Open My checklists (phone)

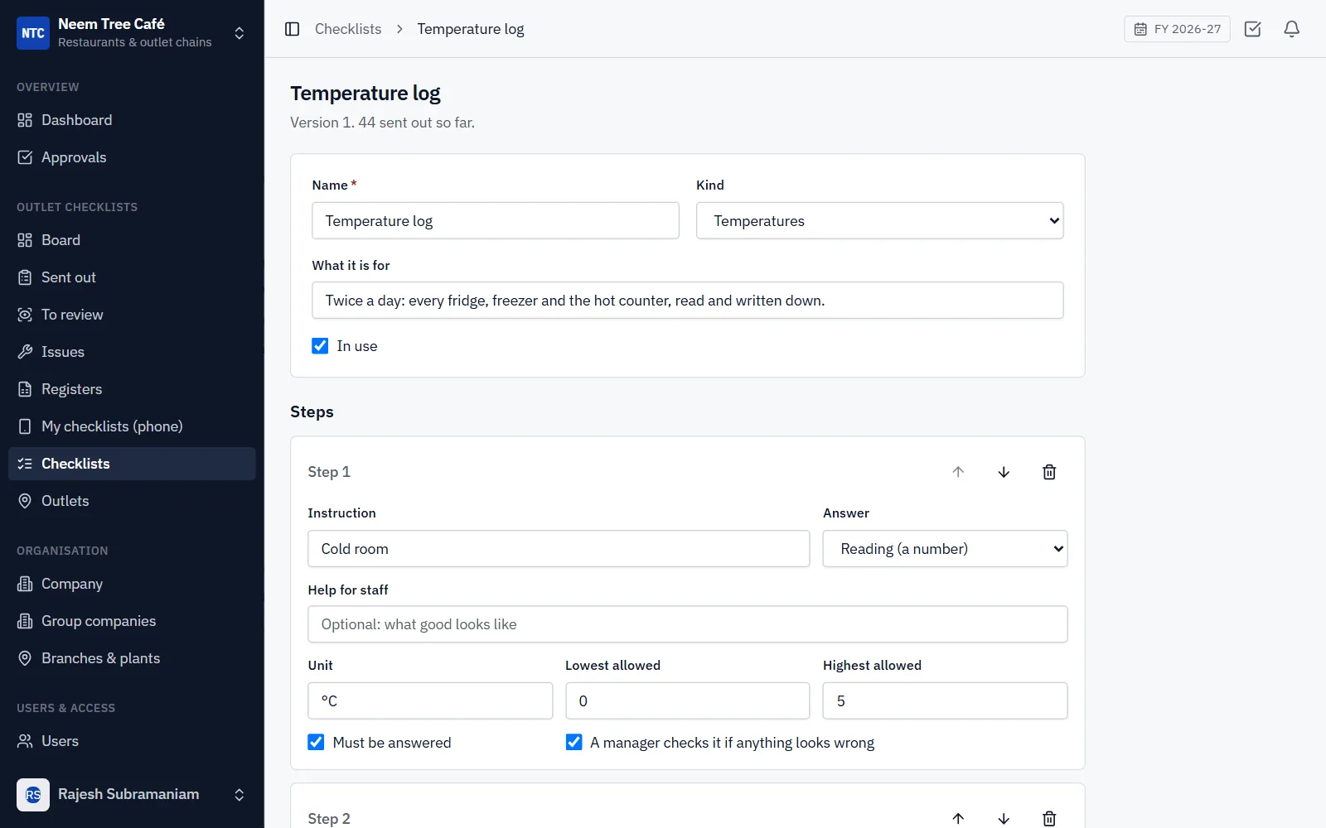[x=132, y=426]
